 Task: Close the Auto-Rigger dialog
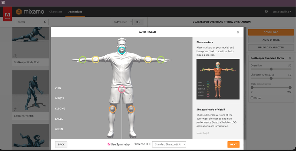[x=238, y=32]
